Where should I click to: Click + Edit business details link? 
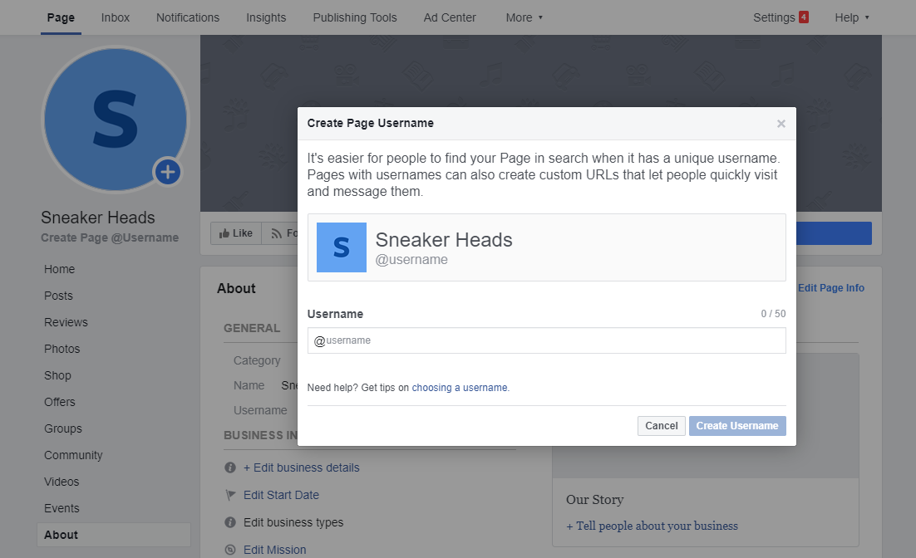(x=302, y=467)
